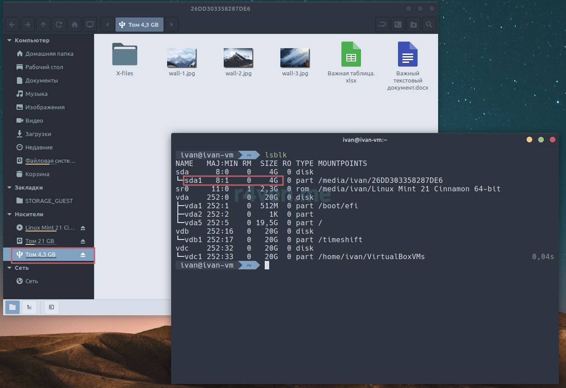Viewport: 566px width, 388px height.
Task: Eject the Linux Mint 21 disc
Action: 82,228
